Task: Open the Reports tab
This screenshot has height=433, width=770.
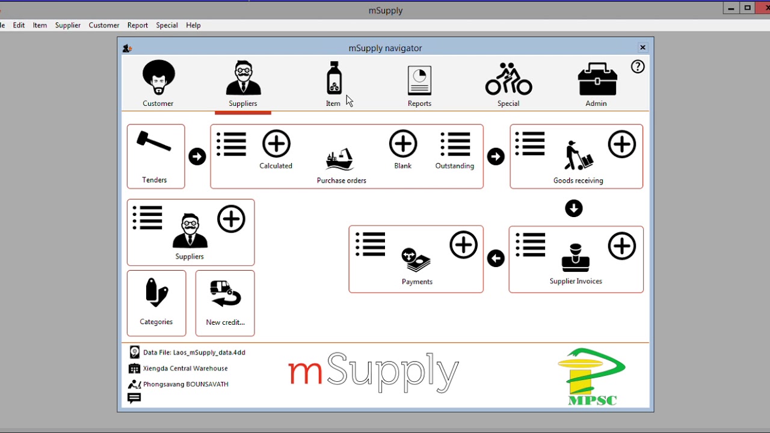Action: [419, 85]
